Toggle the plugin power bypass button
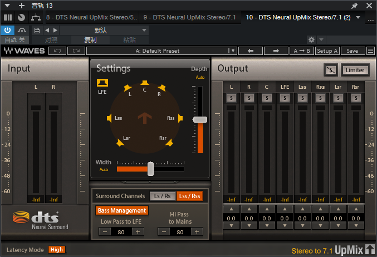Screen dimensions: 377x257 click(8, 30)
